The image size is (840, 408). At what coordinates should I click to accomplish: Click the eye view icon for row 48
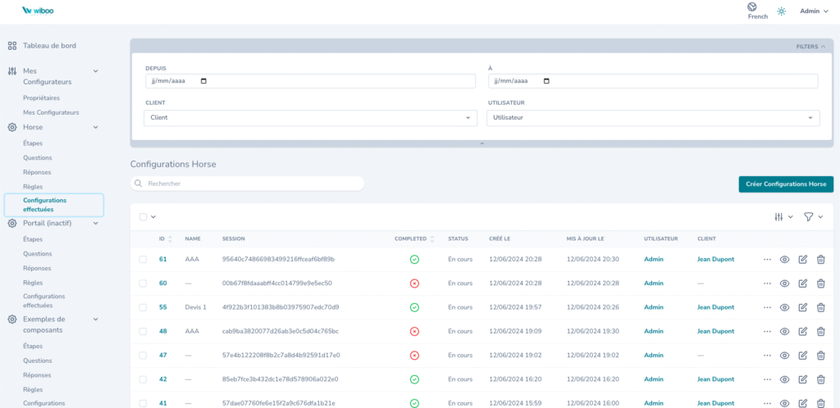(784, 332)
